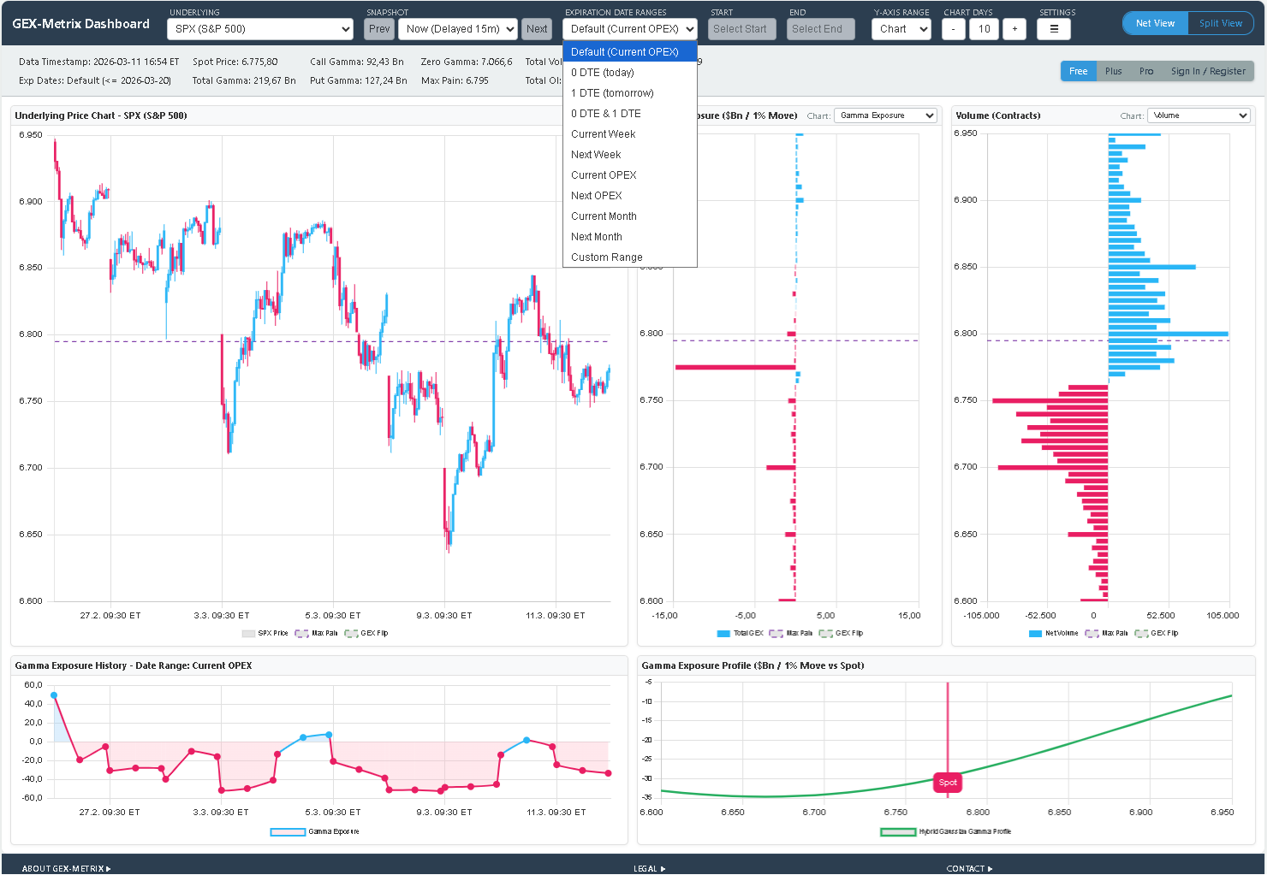The width and height of the screenshot is (1267, 875).
Task: Click the Spot marker on the profile chart
Action: point(947,782)
